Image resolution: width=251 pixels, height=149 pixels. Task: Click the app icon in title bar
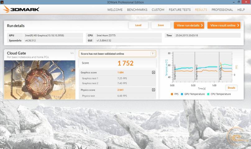point(2,2)
